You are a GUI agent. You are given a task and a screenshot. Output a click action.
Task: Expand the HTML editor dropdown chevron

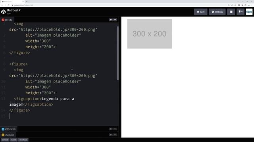click(x=115, y=20)
